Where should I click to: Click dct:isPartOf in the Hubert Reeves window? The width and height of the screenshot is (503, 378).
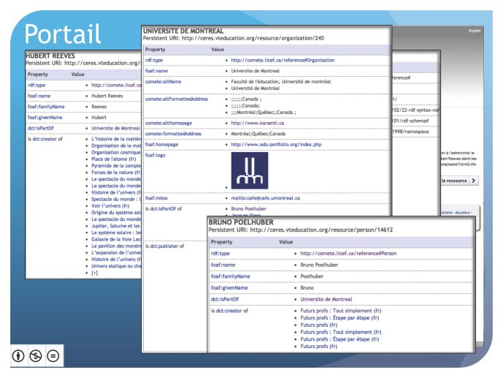click(41, 128)
